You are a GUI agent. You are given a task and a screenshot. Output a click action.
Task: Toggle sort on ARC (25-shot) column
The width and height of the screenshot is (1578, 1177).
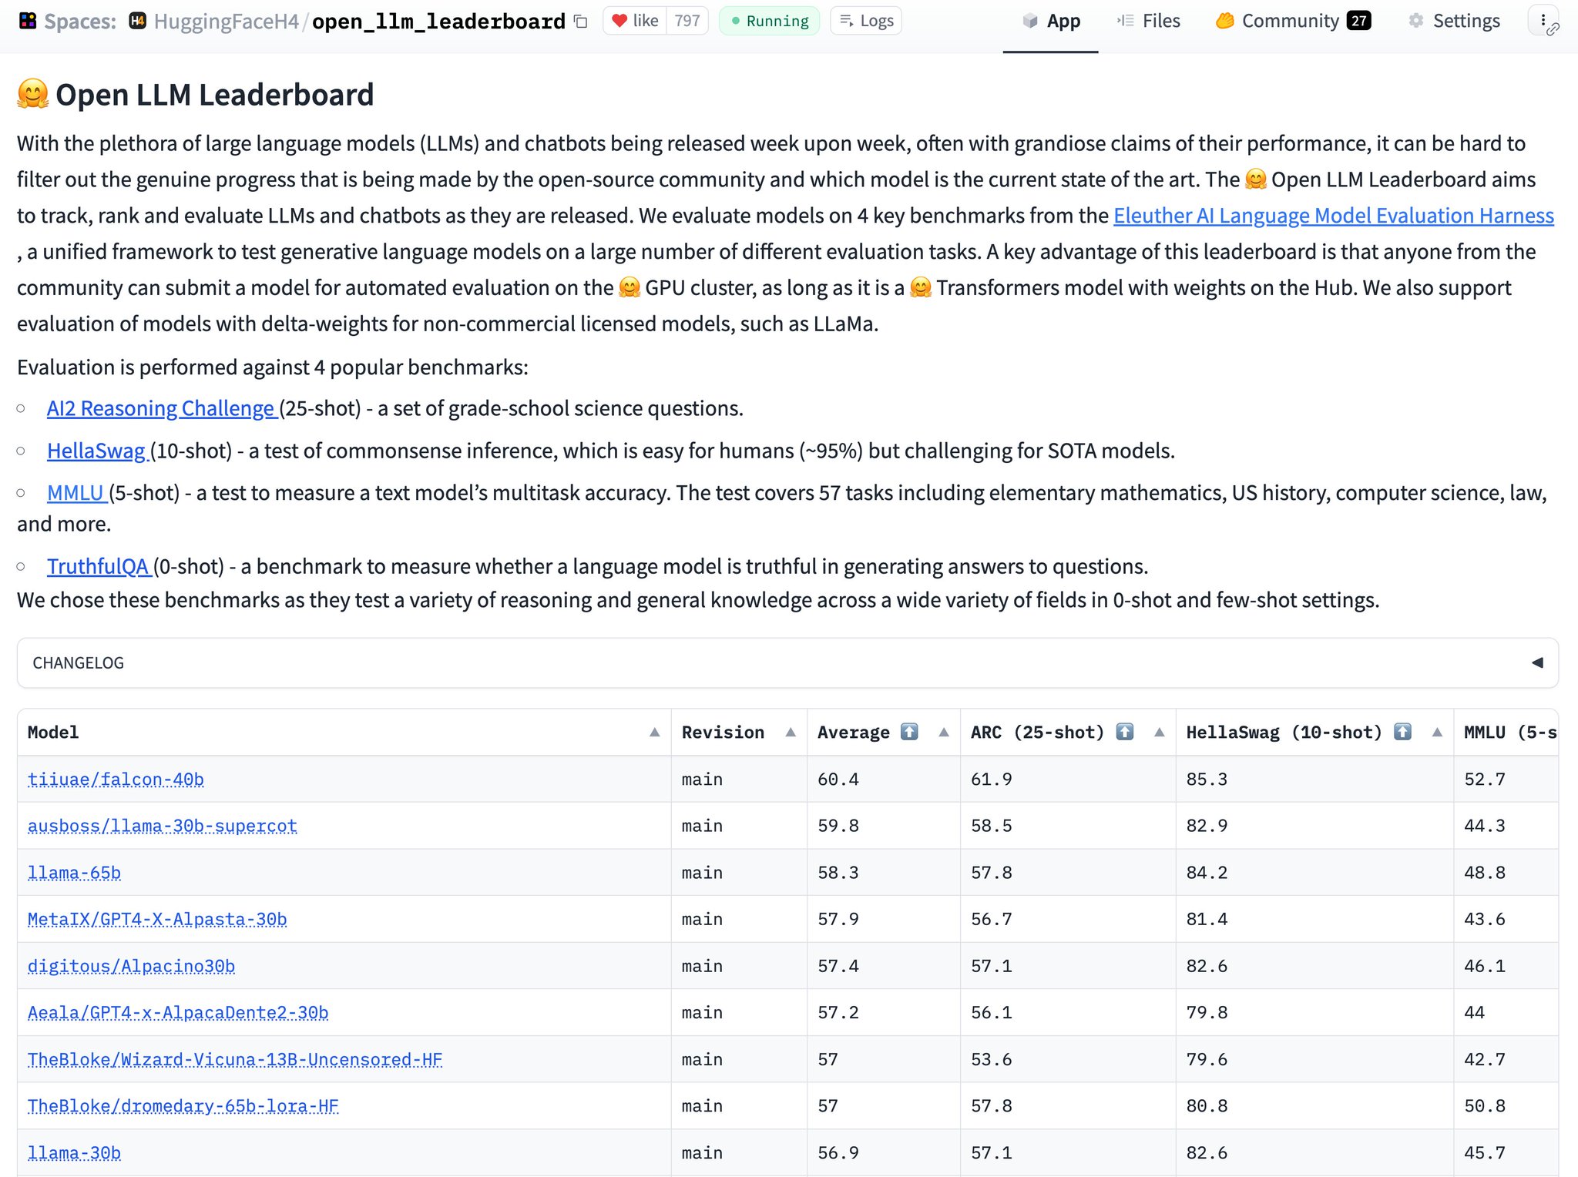click(1160, 733)
